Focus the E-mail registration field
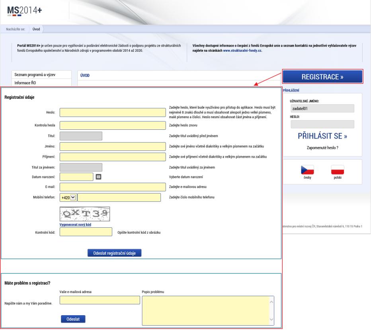This screenshot has height=330, width=371. coord(113,187)
